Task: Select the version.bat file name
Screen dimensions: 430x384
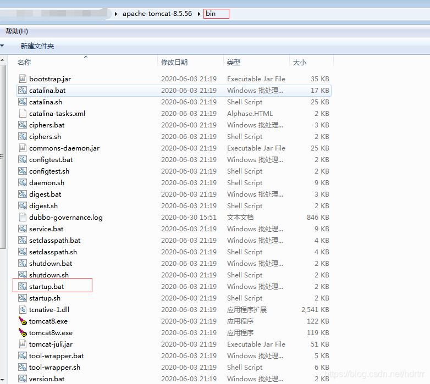Action: tap(47, 379)
